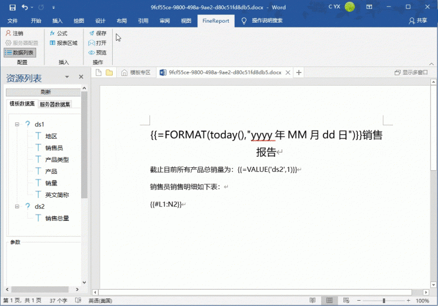Open the 模板专区 template tab
Screen dimensions: 438x306
click(x=136, y=72)
